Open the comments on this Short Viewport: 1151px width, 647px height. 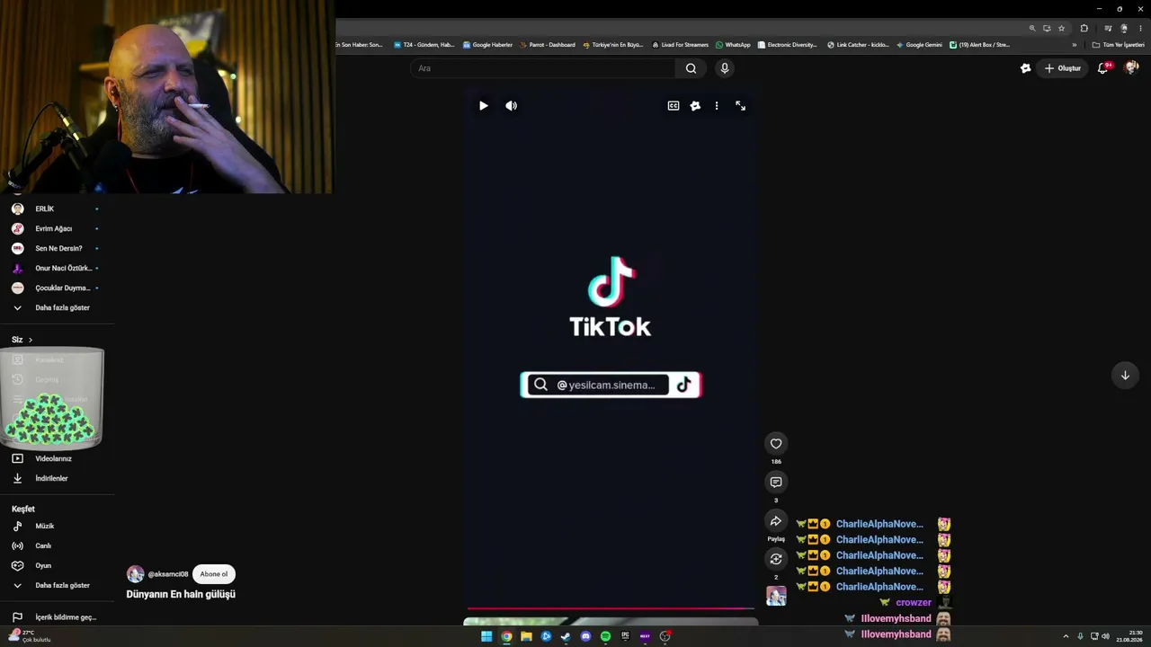point(776,483)
